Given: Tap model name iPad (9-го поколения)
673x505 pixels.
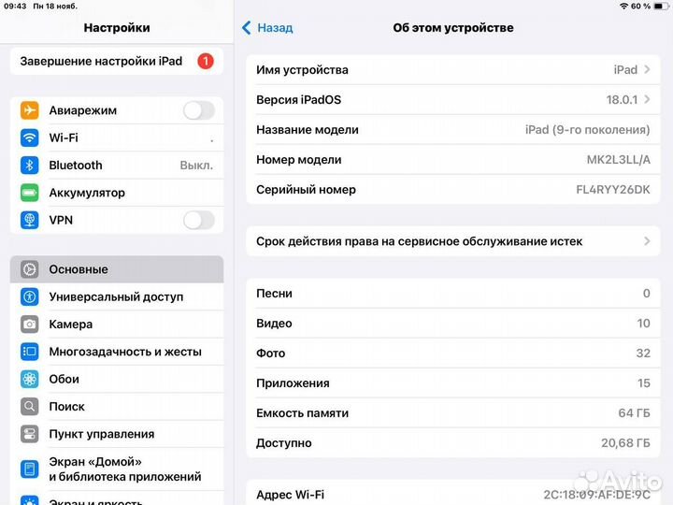Looking at the screenshot, I should click(x=588, y=130).
